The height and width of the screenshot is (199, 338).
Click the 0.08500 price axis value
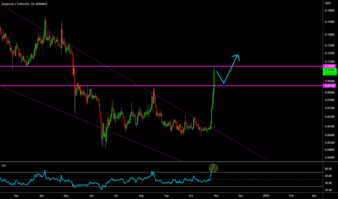tap(330, 93)
